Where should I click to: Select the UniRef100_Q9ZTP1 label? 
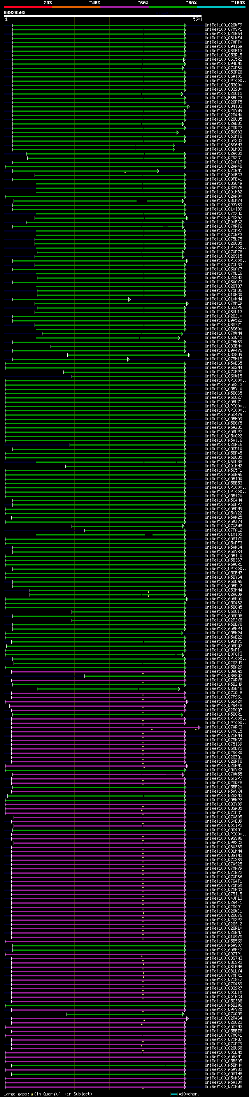[223, 954]
